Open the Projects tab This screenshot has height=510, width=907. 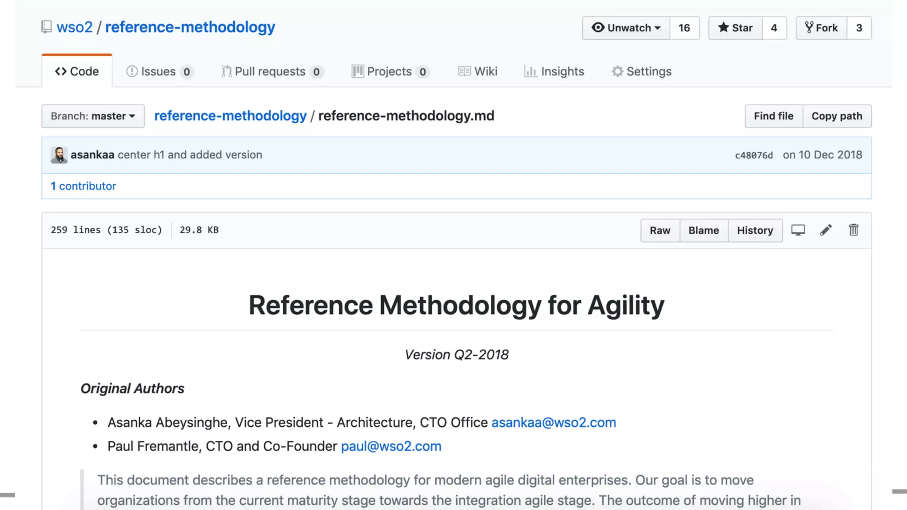390,71
